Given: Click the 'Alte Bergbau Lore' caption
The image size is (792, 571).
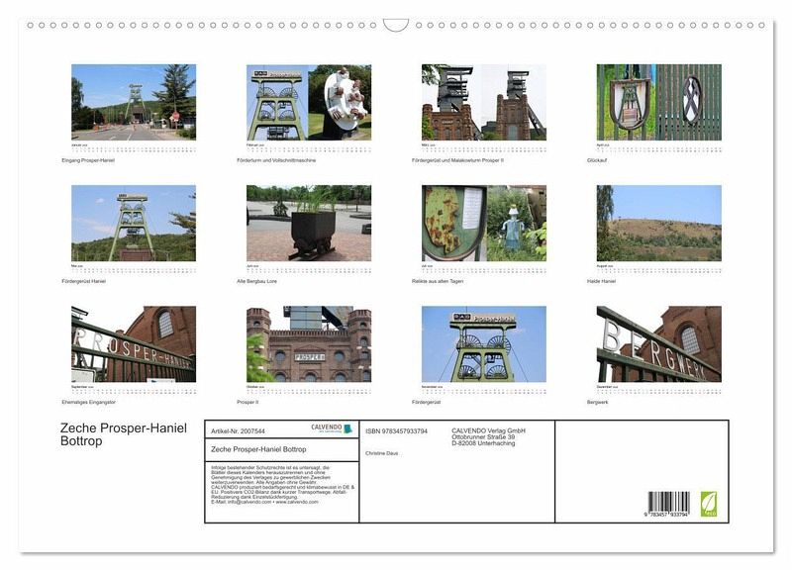Looking at the screenshot, I should click(256, 281).
